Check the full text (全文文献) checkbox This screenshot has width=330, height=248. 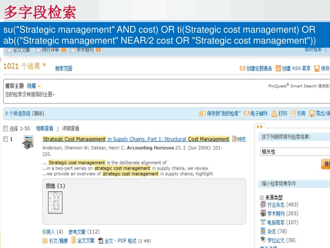point(9,50)
